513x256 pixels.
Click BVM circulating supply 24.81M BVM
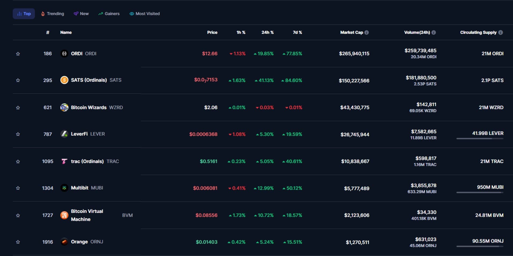pyautogui.click(x=489, y=215)
